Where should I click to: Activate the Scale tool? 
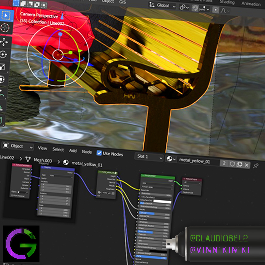coord(2,67)
